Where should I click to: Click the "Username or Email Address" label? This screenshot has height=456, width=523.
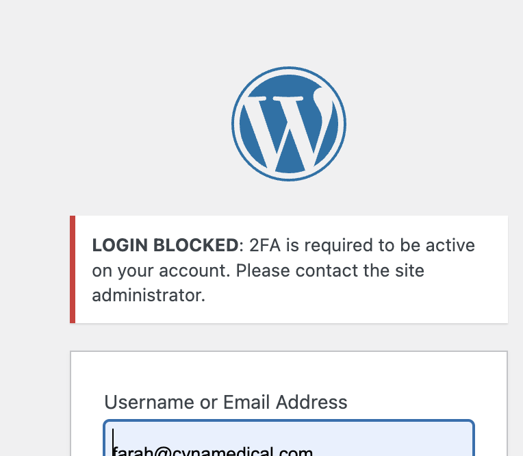pyautogui.click(x=225, y=402)
